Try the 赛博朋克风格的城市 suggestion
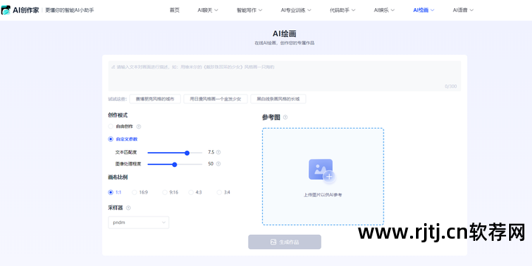This screenshot has height=266, width=532. coord(155,99)
